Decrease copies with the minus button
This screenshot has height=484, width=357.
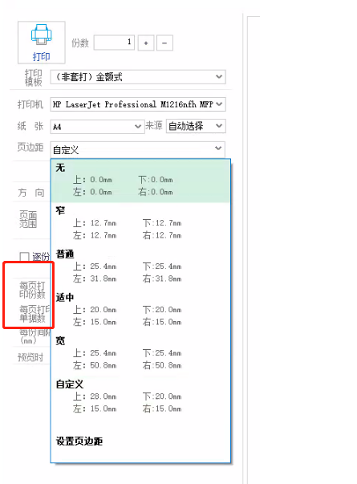[x=164, y=43]
